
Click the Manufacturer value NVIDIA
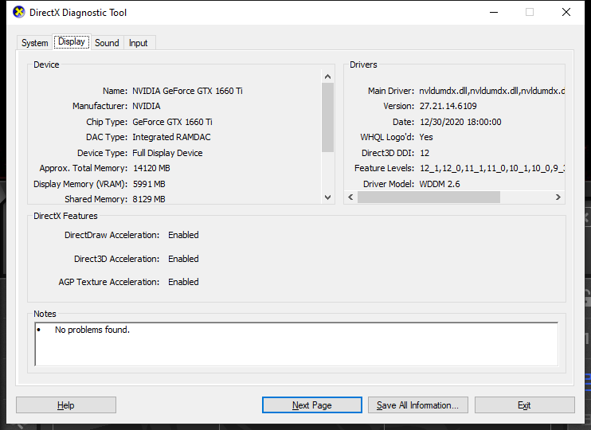tap(147, 106)
